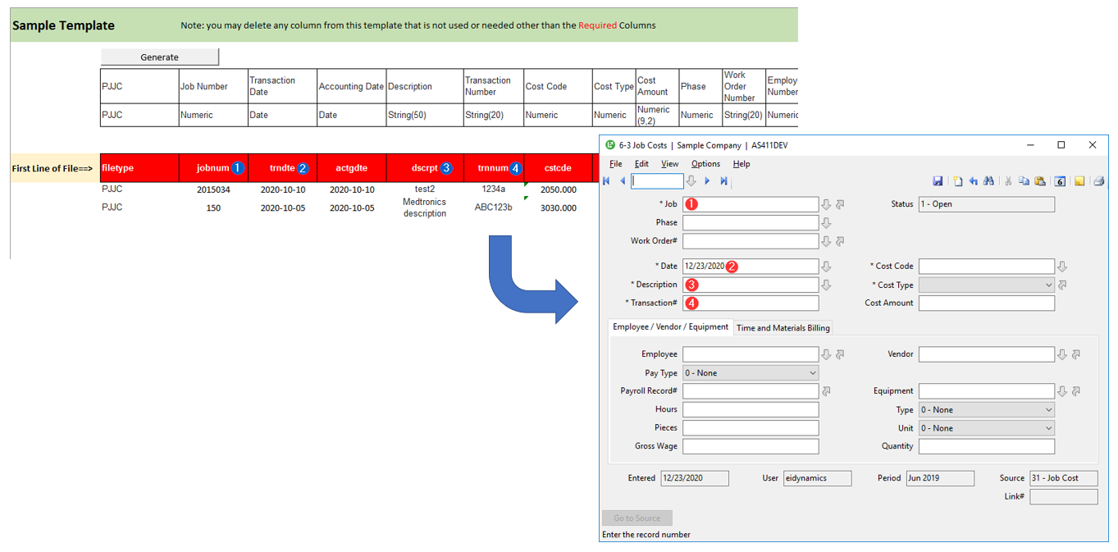
Task: Jump to the first record arrow
Action: pos(606,181)
